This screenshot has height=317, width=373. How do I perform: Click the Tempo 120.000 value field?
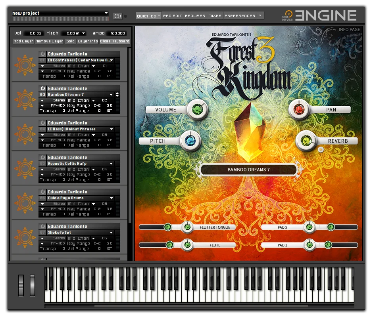tap(117, 33)
